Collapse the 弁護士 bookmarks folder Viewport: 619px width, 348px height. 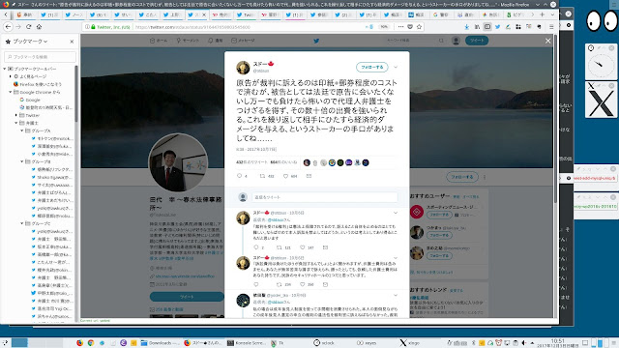[16, 123]
